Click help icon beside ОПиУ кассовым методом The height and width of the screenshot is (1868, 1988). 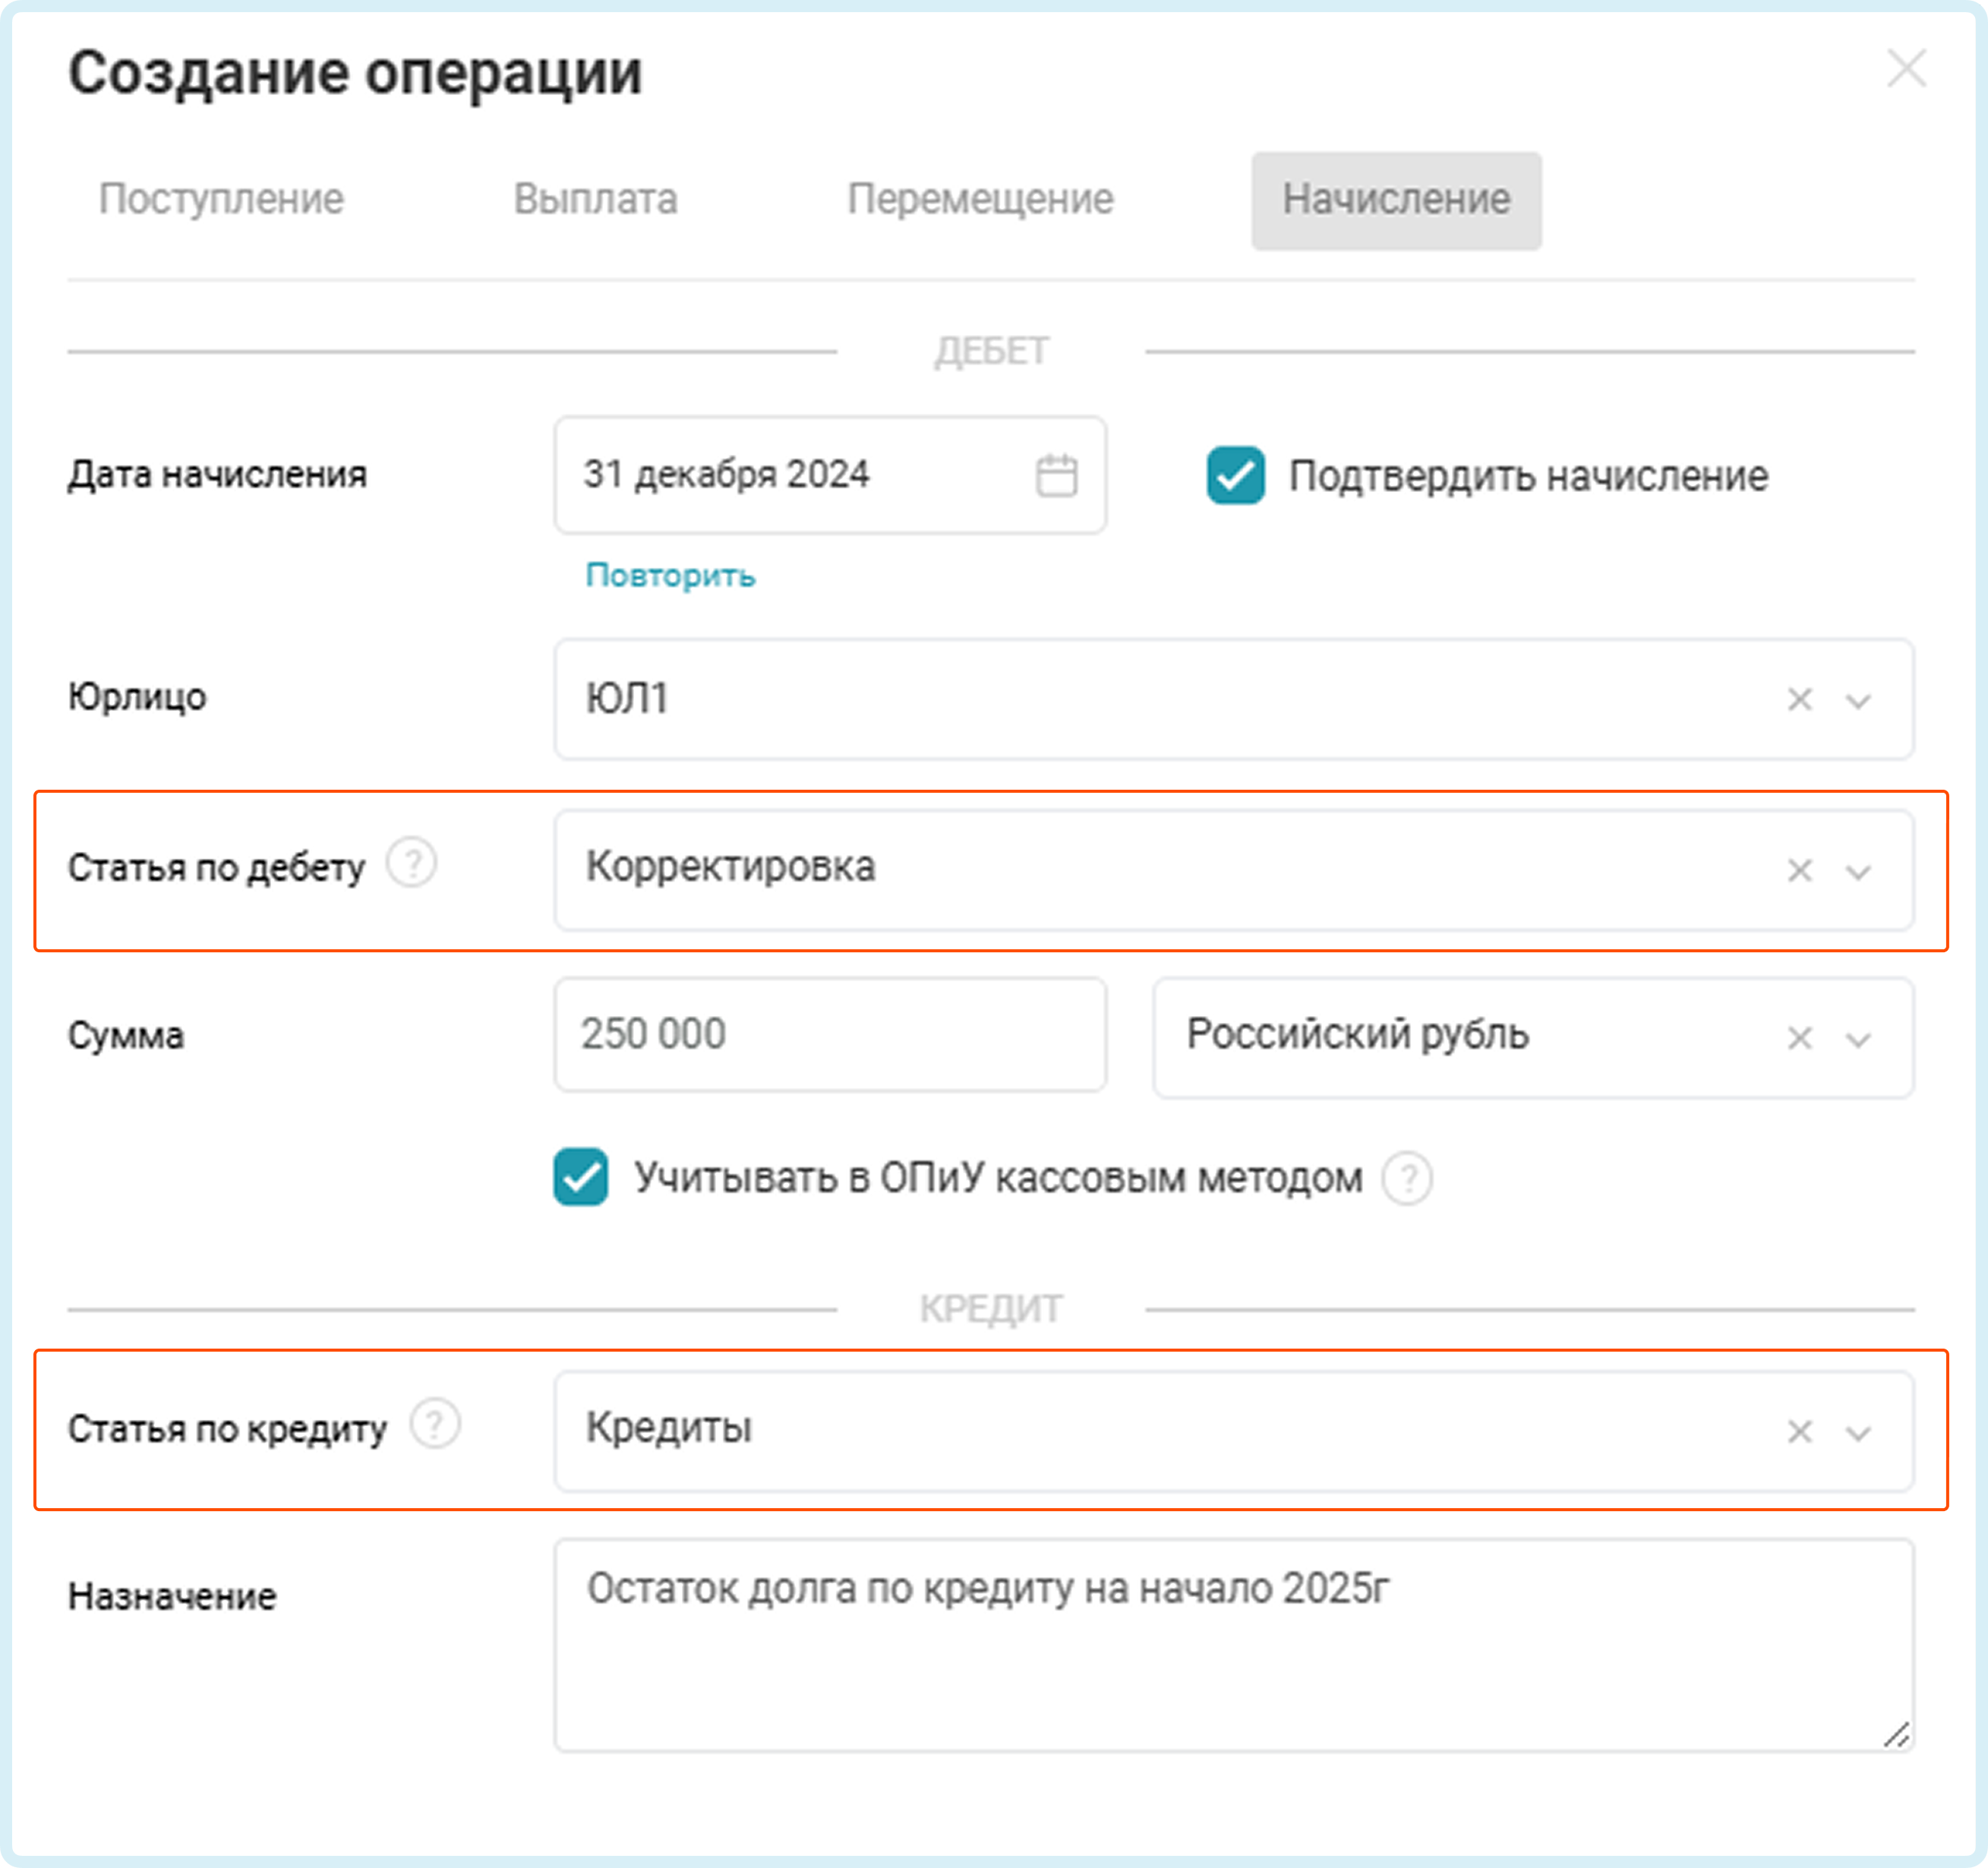coord(1407,1179)
